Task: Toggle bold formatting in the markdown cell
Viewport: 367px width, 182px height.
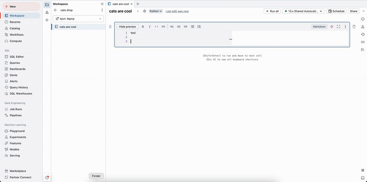Action: pyautogui.click(x=143, y=27)
